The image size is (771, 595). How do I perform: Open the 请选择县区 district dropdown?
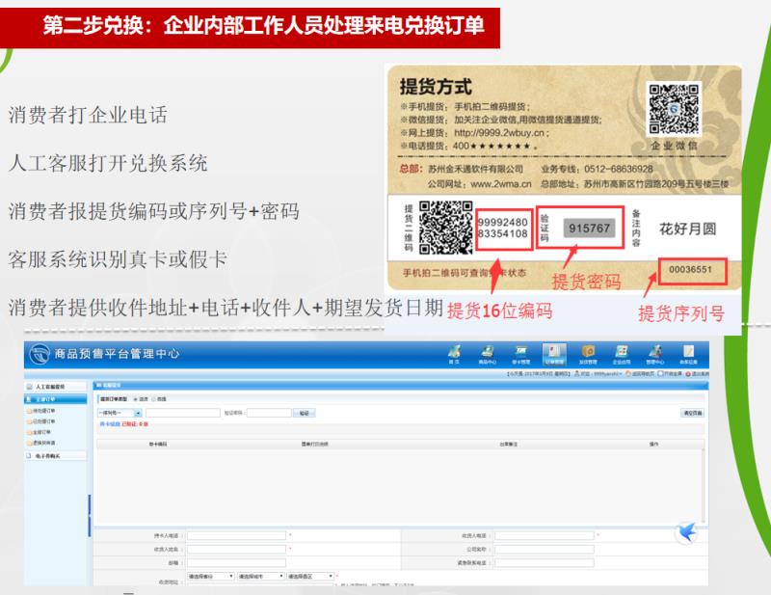310,576
